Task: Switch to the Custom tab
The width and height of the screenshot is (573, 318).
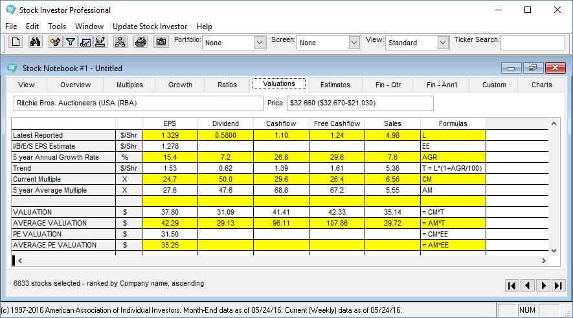Action: pyautogui.click(x=494, y=85)
